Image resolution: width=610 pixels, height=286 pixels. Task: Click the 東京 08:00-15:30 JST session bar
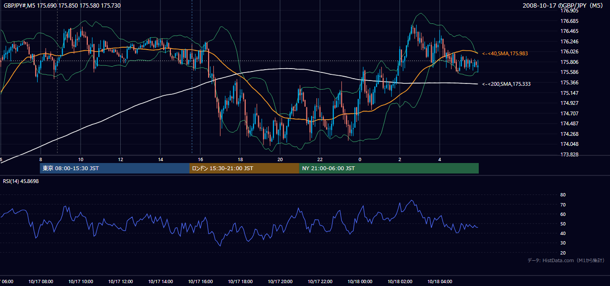click(x=115, y=168)
